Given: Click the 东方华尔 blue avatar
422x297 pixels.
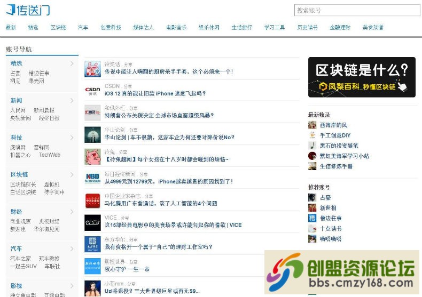Looking at the screenshot, I should [x=92, y=245].
